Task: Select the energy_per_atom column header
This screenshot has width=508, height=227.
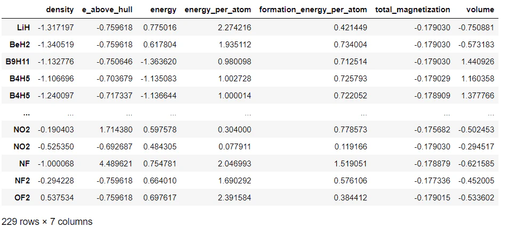Action: (x=217, y=10)
